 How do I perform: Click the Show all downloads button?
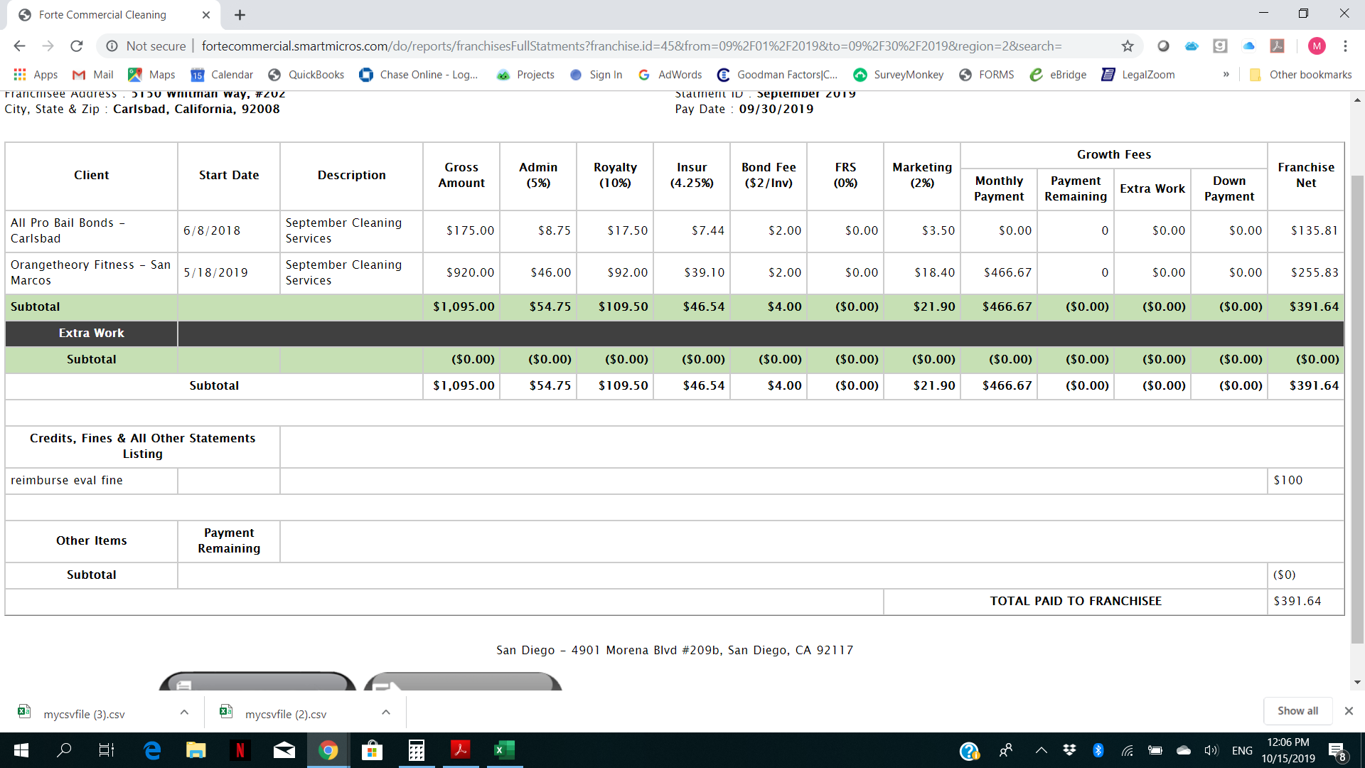pyautogui.click(x=1297, y=711)
